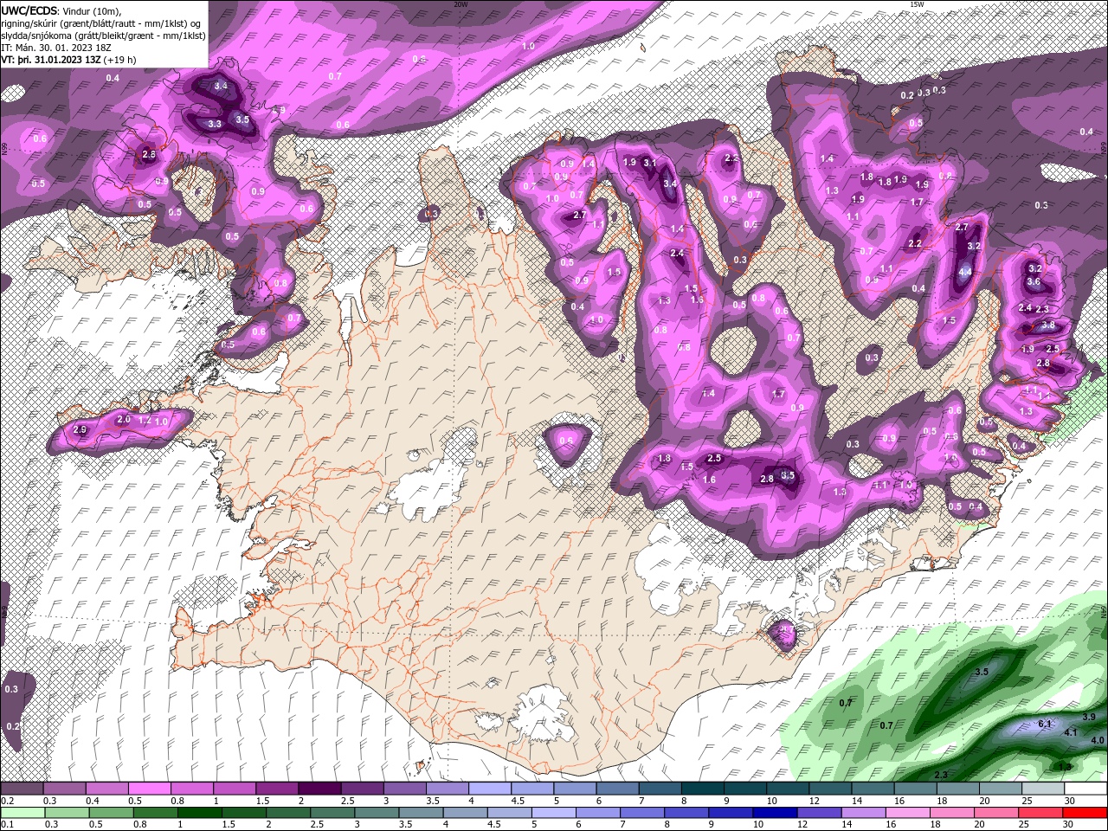Click the light periwinkle 4 mm snow swatch
Screen dimensions: 1108x831
point(489,789)
